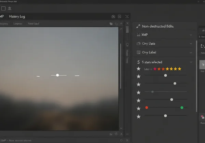Toggle the star beside the red-green dot slider
Screen dimensions: 205x143
point(139,109)
